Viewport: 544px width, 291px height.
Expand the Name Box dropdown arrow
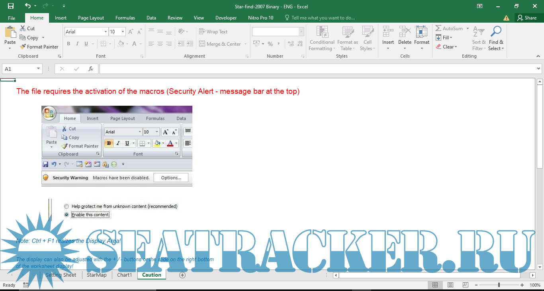pos(39,69)
